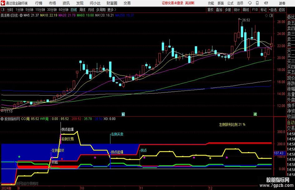This screenshot has height=190, width=295.
Task: Click the 拐点起爆 label at indicator peak
Action: pyautogui.click(x=67, y=129)
